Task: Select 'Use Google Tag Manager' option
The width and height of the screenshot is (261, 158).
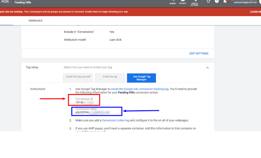Action: tap(141, 78)
